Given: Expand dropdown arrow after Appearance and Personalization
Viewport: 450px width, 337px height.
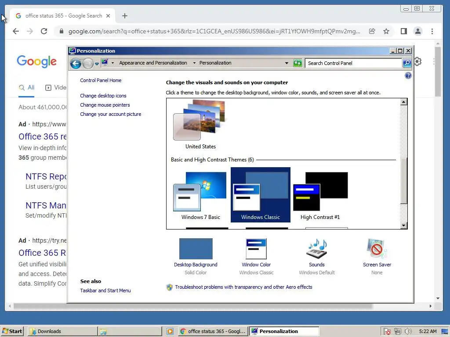Looking at the screenshot, I should click(x=194, y=63).
